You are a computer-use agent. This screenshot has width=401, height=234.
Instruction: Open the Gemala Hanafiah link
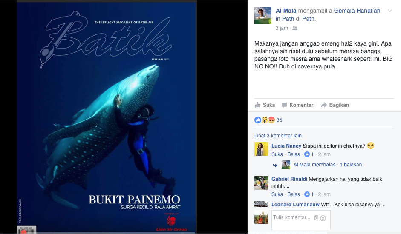click(357, 11)
